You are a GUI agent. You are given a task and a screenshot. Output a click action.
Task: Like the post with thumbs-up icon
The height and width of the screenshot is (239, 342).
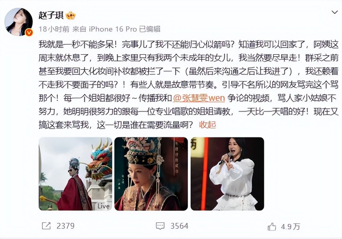click(x=272, y=227)
